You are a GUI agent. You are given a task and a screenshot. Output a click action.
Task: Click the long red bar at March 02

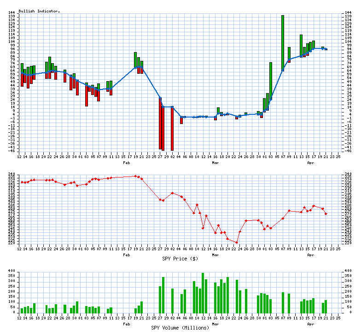tap(172, 135)
